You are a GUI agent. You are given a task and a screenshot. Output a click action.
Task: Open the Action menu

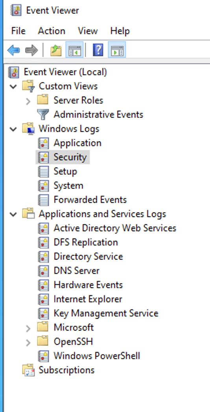tap(52, 31)
